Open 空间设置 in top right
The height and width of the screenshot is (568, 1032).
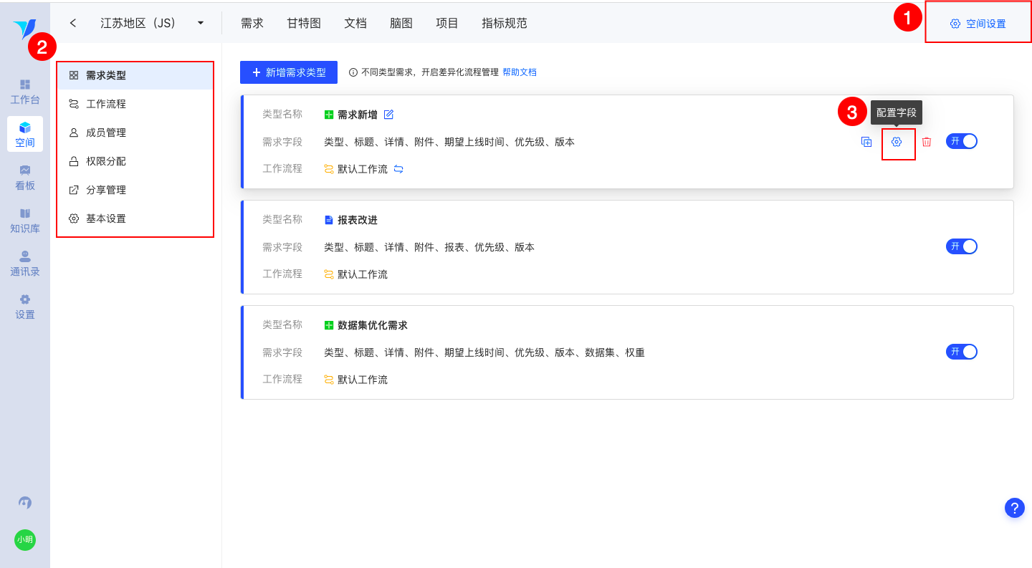978,24
